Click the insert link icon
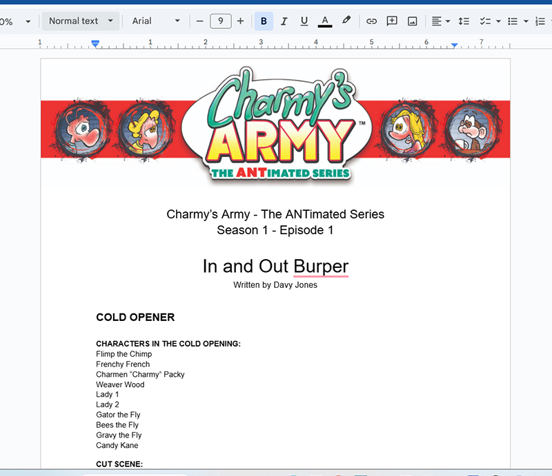Viewport: 552px width, 476px height. pyautogui.click(x=371, y=21)
